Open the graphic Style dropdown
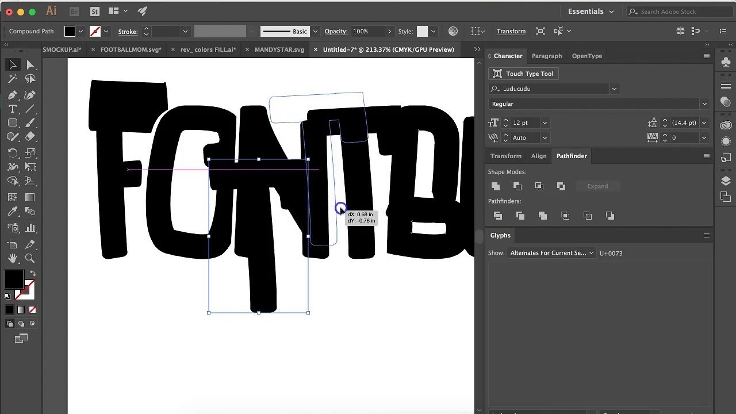 click(x=433, y=31)
